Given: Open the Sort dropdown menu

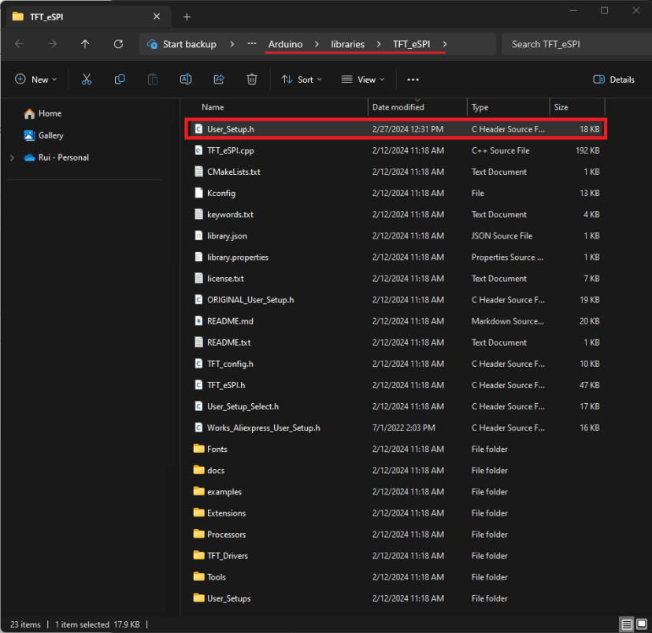Looking at the screenshot, I should click(x=302, y=80).
